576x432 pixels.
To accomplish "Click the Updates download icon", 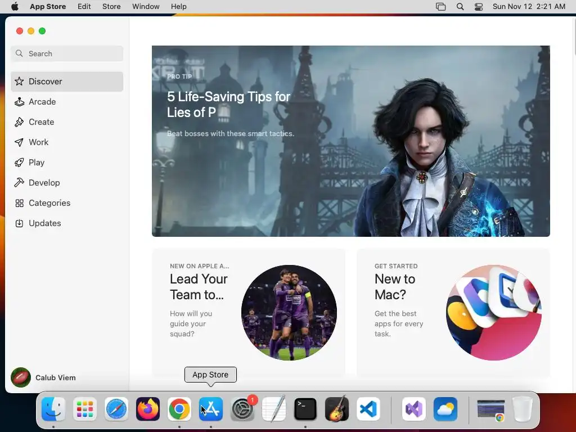I will pyautogui.click(x=19, y=223).
